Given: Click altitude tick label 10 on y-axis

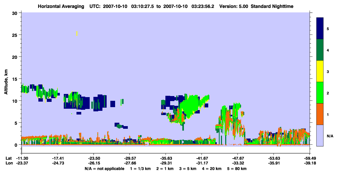Looking at the screenshot, I should [15, 101].
